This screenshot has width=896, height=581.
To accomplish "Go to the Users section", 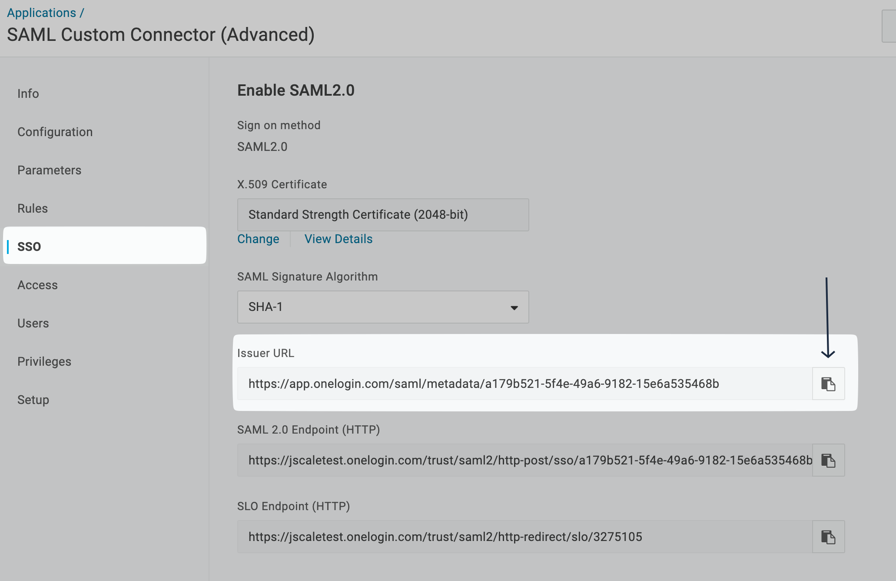I will tap(33, 323).
